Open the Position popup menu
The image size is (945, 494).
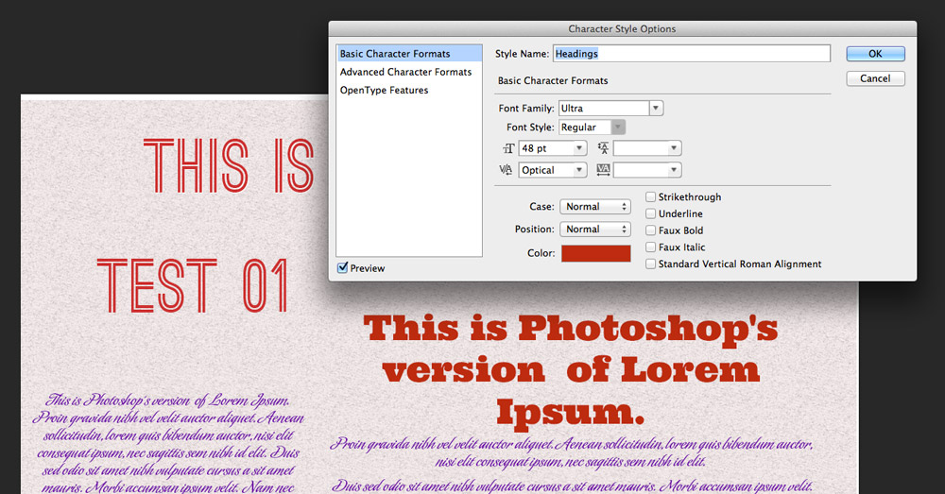coord(594,229)
